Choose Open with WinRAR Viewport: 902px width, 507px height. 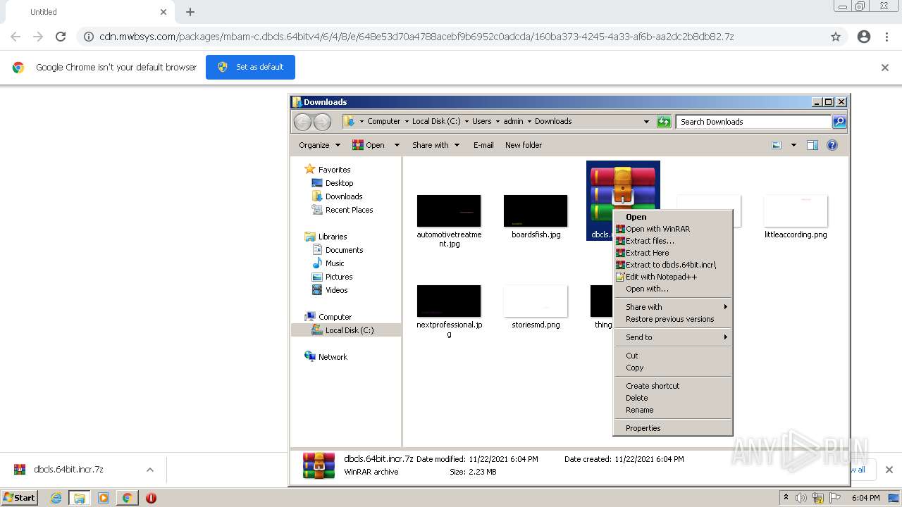673,229
